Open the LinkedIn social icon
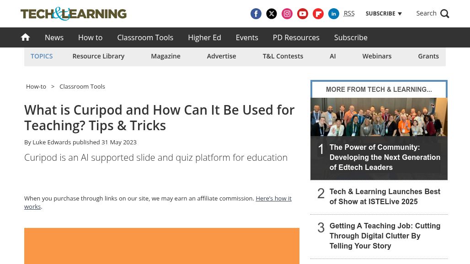470x264 pixels. [334, 14]
